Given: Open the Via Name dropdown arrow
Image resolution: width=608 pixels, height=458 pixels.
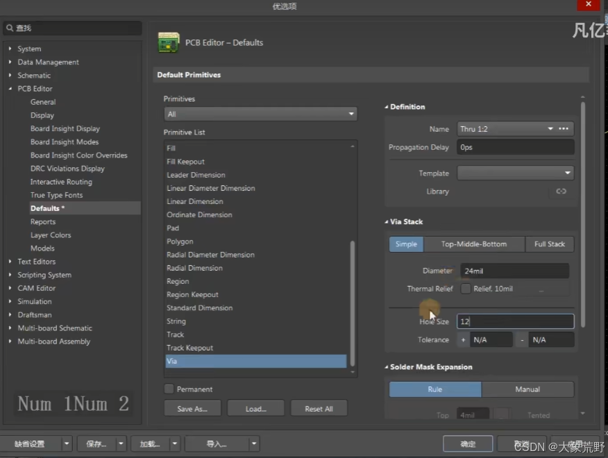Looking at the screenshot, I should [x=550, y=129].
